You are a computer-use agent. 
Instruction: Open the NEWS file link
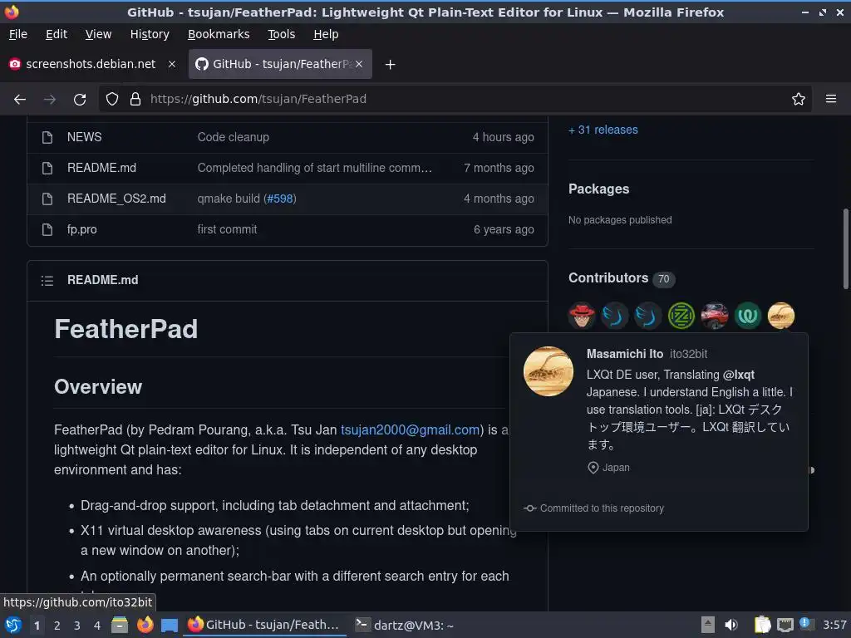pos(84,137)
